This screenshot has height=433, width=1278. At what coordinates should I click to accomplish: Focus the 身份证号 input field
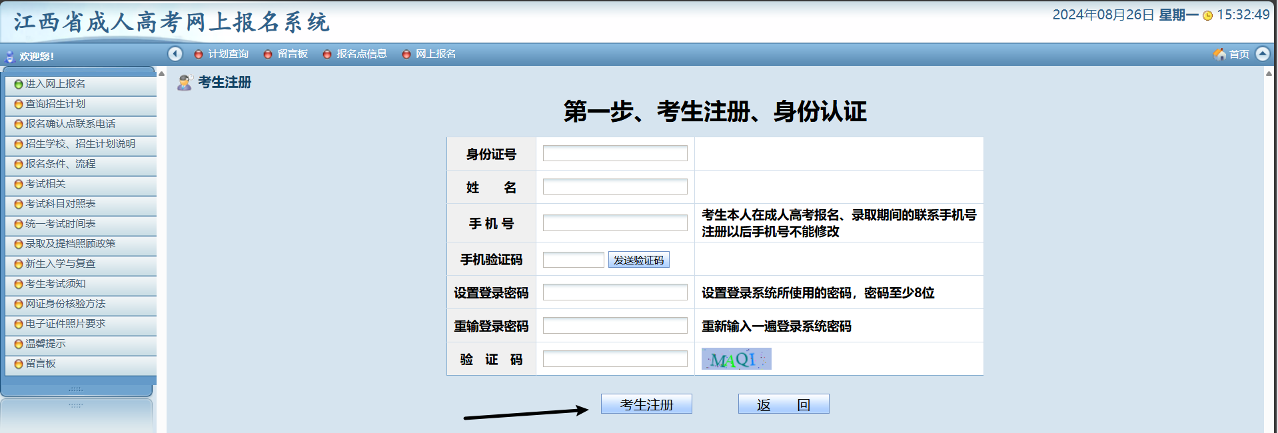[x=614, y=154]
